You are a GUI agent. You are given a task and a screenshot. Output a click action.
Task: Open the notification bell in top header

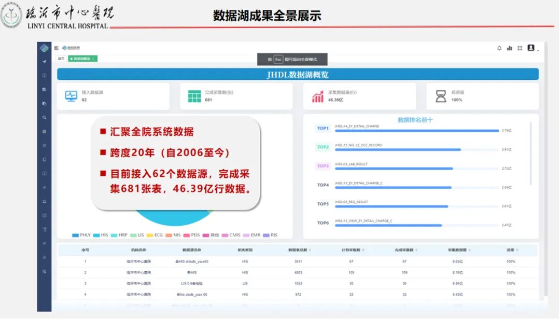499,48
